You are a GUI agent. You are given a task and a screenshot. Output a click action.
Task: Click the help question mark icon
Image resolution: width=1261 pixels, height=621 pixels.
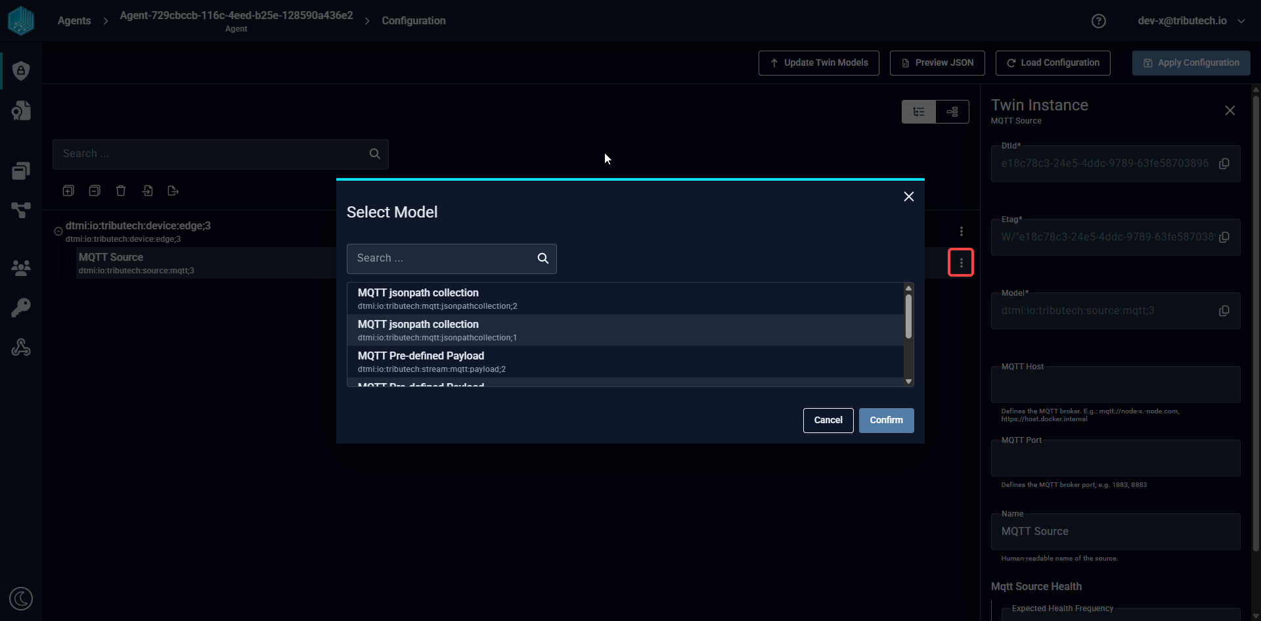point(1099,21)
